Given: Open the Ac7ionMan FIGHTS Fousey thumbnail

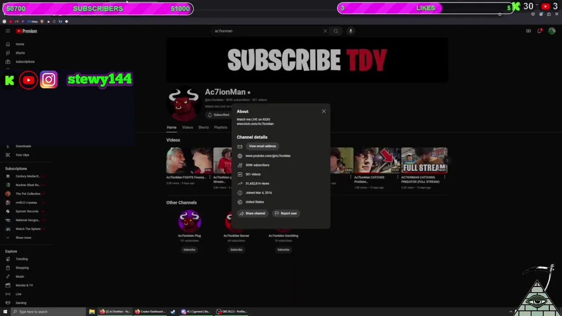Looking at the screenshot, I should click(x=189, y=161).
